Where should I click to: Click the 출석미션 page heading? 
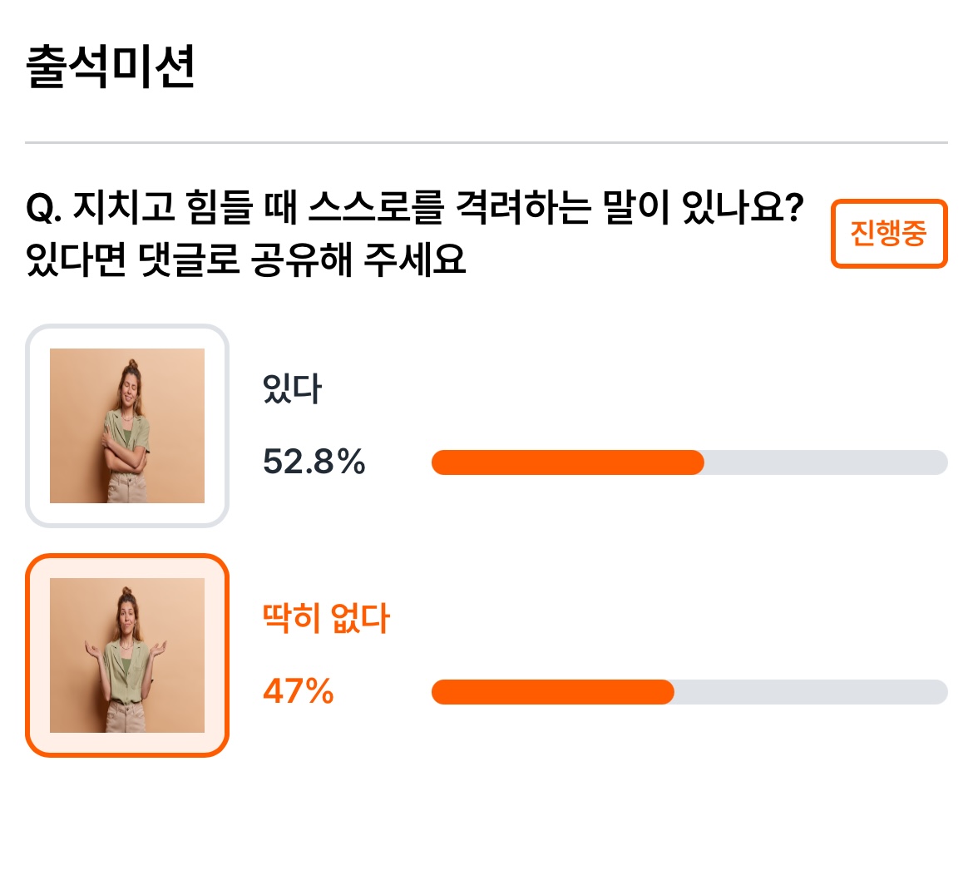point(111,67)
